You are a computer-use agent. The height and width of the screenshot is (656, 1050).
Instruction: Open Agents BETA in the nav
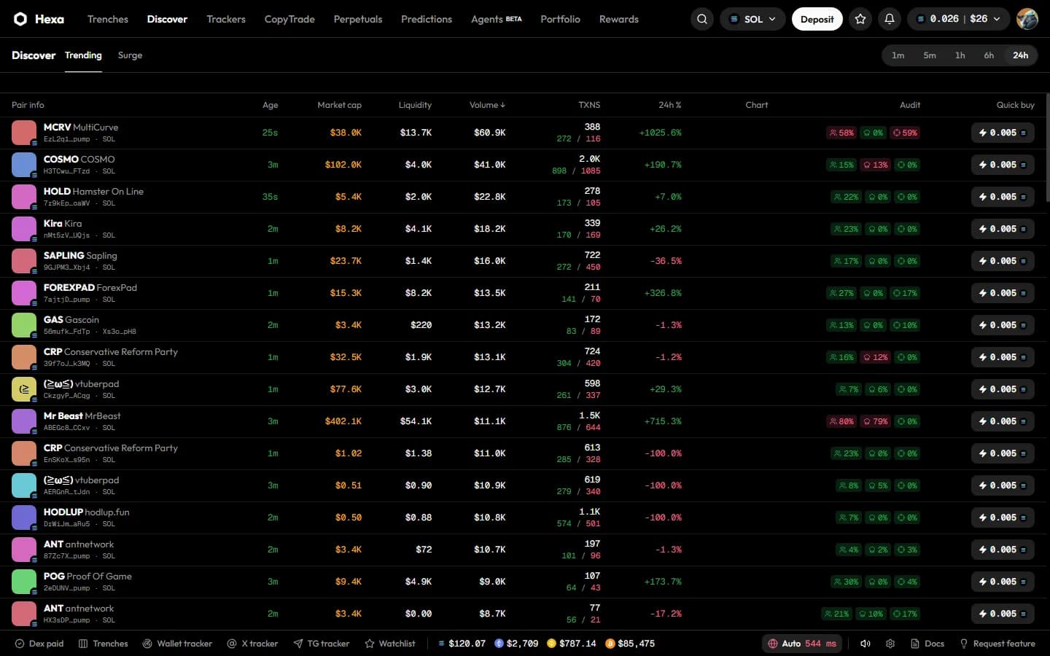coord(497,19)
